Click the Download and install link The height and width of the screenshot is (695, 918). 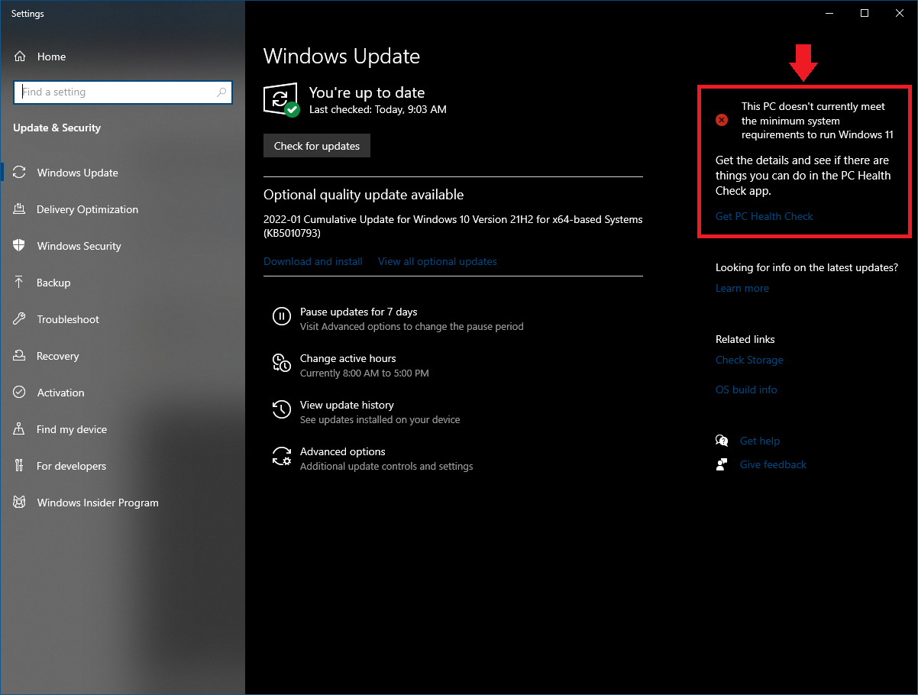pos(313,261)
